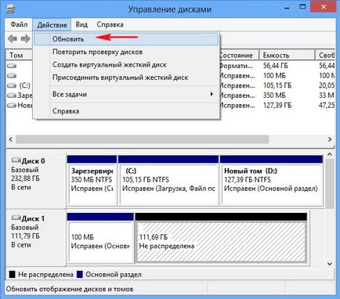Choose Обновить from the menu

click(x=126, y=39)
